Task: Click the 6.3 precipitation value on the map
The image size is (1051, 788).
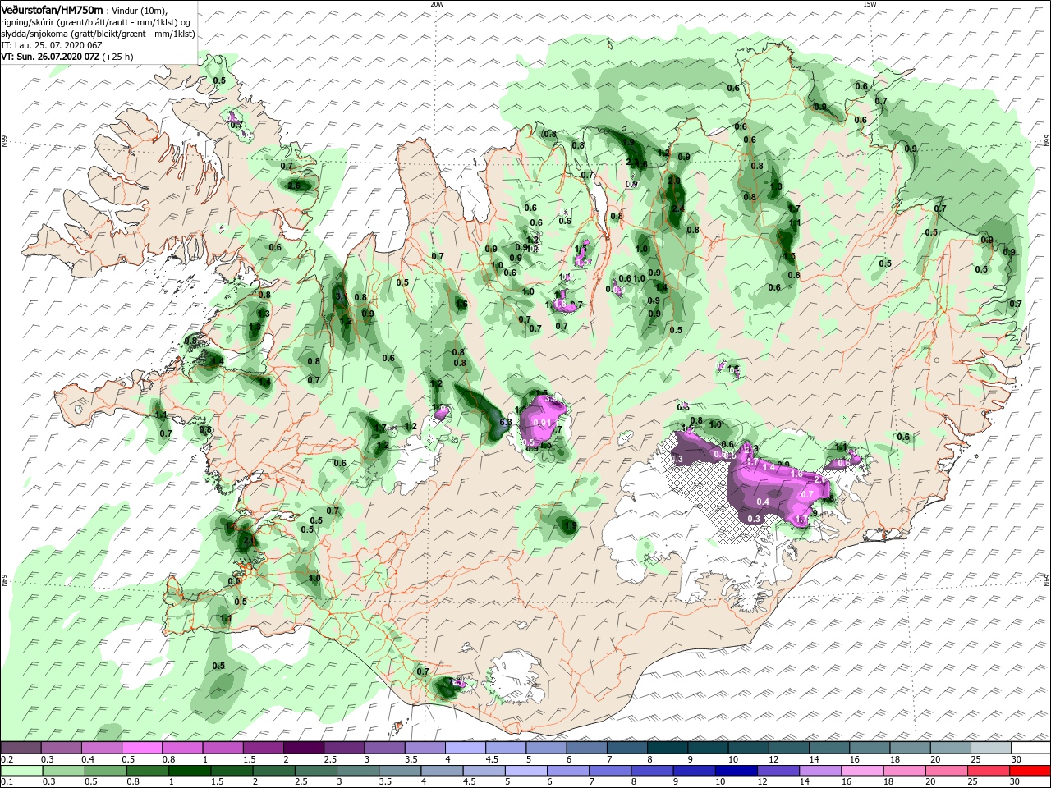Action: [x=506, y=422]
